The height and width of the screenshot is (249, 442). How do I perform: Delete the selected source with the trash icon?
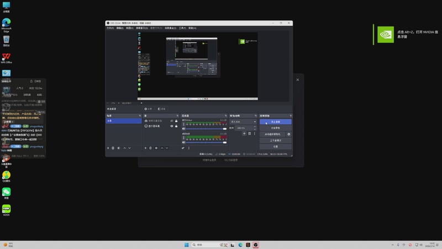[x=150, y=148]
